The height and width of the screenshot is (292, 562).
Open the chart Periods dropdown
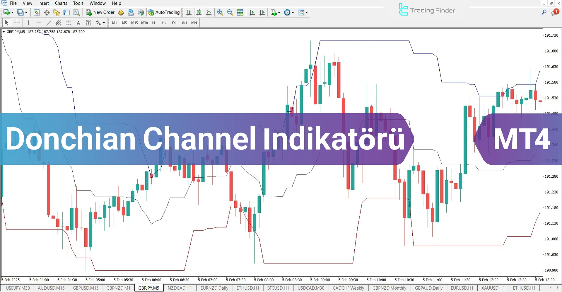[x=292, y=12]
